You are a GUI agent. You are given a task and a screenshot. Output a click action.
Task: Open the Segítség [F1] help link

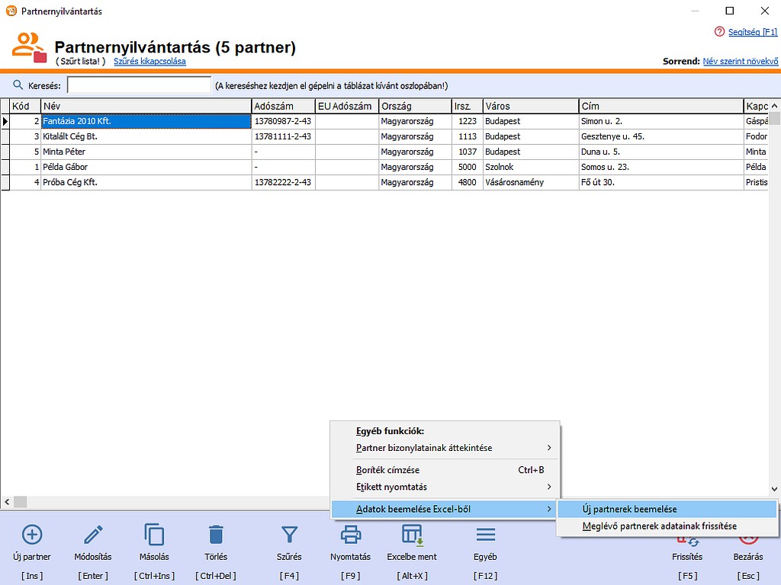[752, 32]
